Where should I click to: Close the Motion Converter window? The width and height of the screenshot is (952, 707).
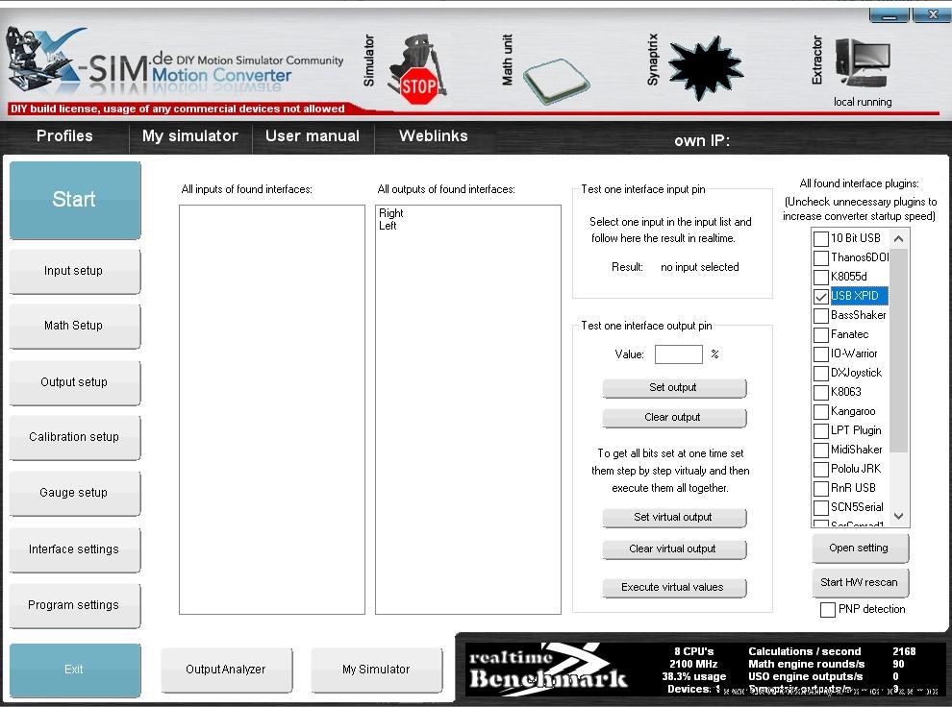click(933, 14)
